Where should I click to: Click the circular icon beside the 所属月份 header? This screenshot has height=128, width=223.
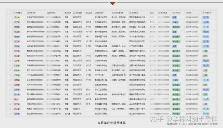coord(203,12)
